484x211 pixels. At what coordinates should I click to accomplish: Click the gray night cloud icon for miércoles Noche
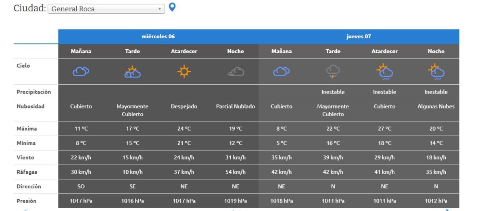click(x=236, y=72)
